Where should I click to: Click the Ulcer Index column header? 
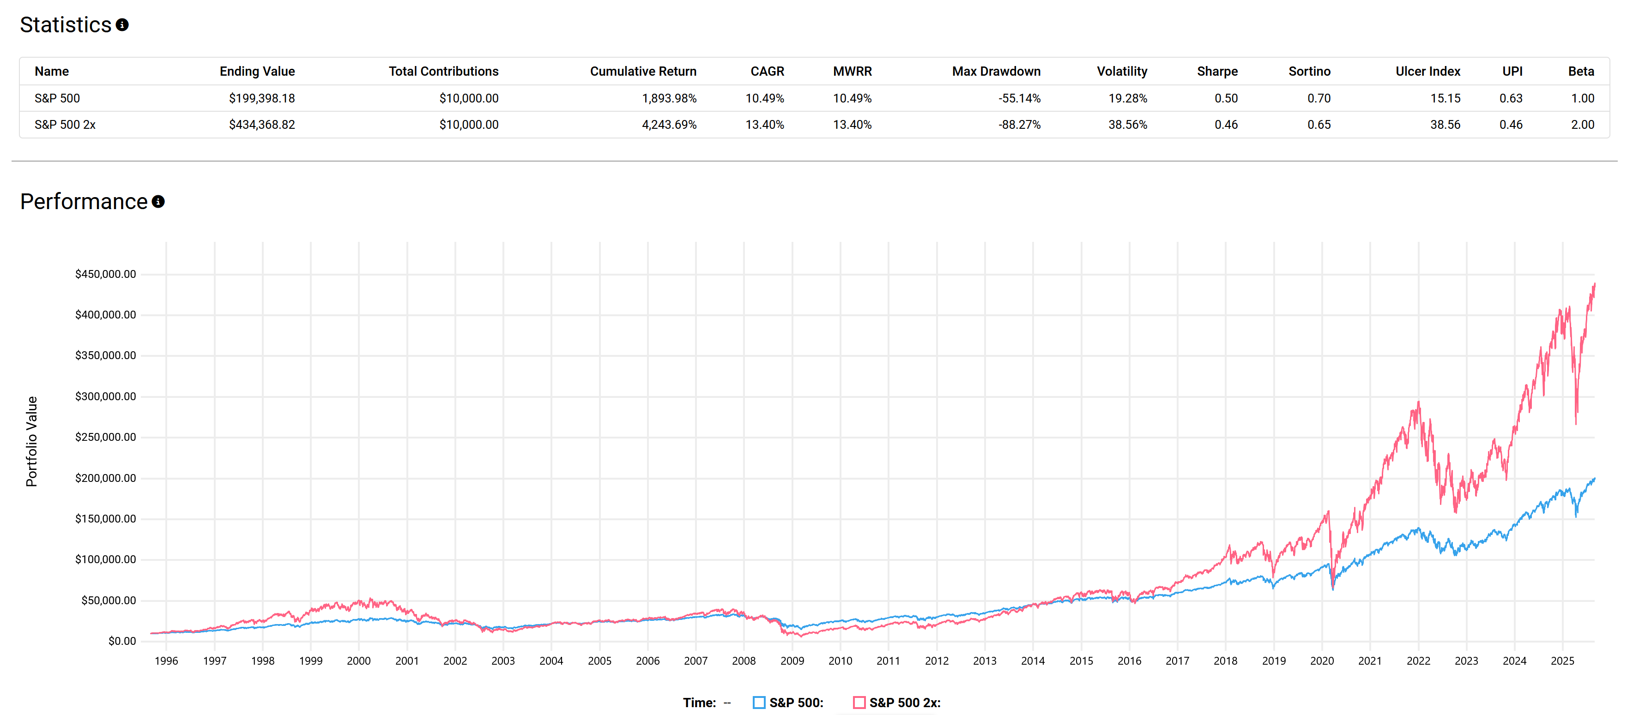point(1427,71)
